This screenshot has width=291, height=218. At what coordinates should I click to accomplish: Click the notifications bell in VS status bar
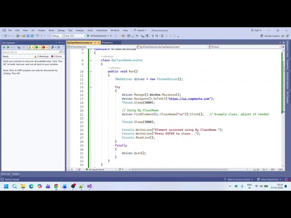287,179
